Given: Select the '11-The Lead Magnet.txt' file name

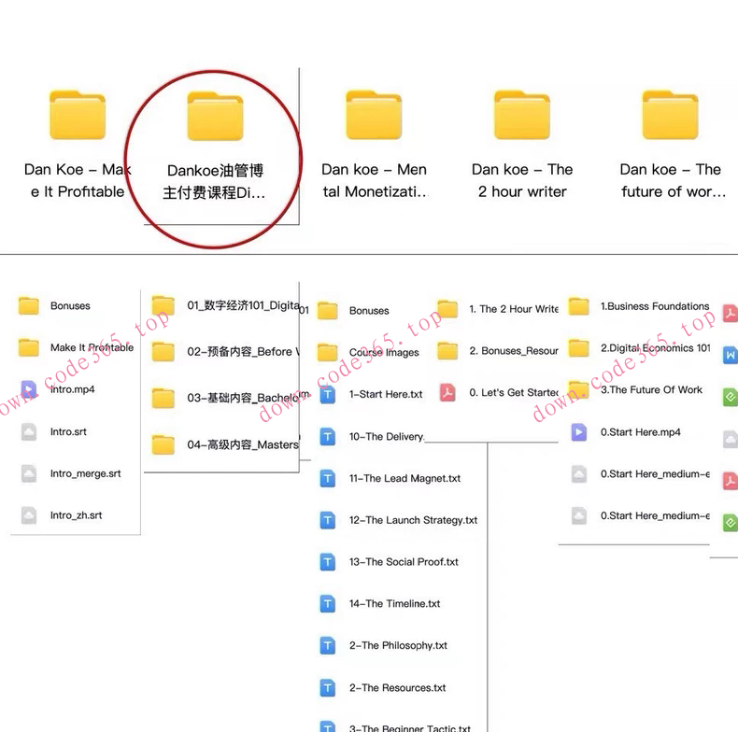Looking at the screenshot, I should coord(404,478).
